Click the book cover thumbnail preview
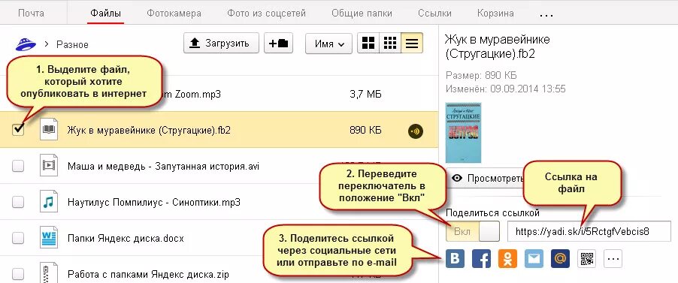 tap(463, 132)
